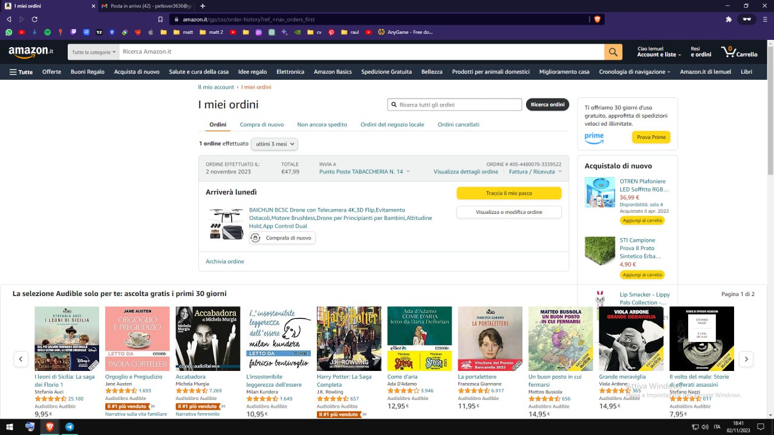The image size is (774, 435).
Task: Click previous arrow in Audible carousel
Action: coord(21,359)
